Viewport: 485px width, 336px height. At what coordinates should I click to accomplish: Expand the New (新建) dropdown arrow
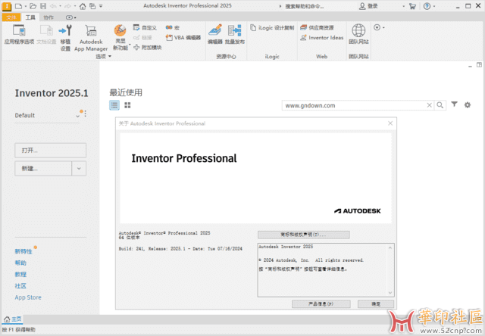point(79,169)
